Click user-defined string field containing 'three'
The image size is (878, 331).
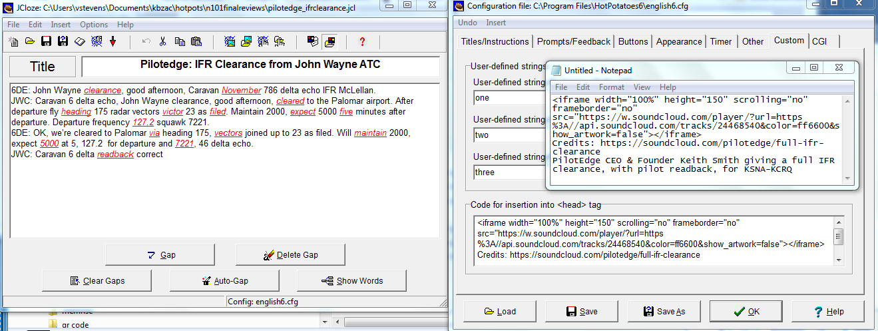(x=509, y=172)
